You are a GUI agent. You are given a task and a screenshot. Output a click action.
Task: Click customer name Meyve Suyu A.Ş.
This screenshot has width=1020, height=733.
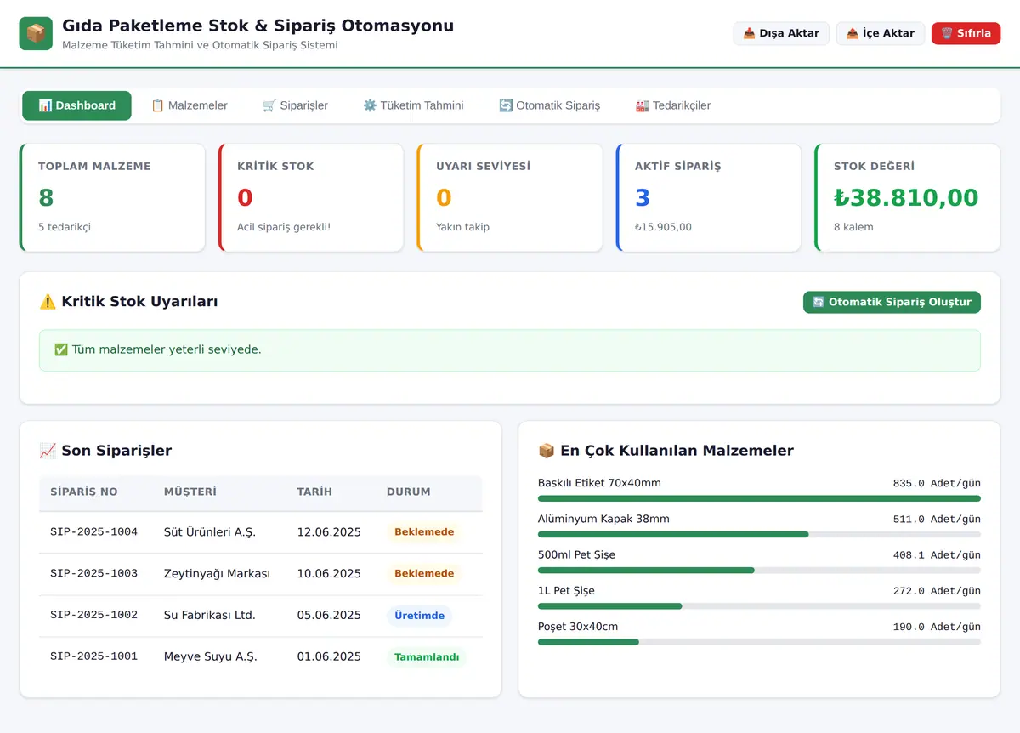click(211, 656)
